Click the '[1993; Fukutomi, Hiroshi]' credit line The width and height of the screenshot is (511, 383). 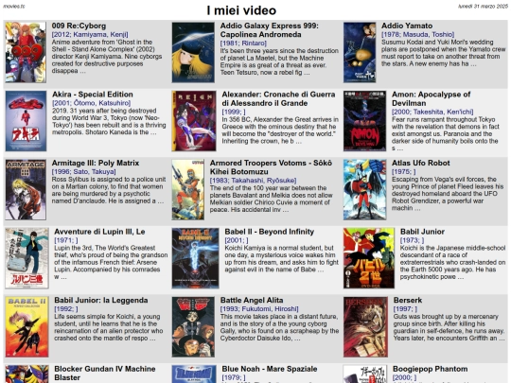[x=259, y=309]
